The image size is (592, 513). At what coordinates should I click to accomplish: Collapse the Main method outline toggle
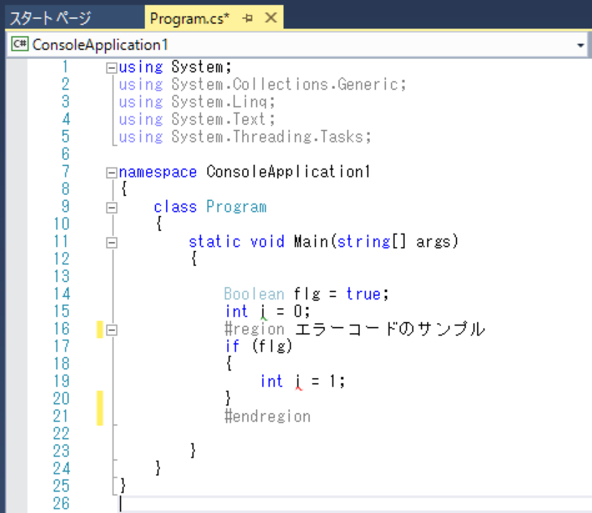click(112, 243)
